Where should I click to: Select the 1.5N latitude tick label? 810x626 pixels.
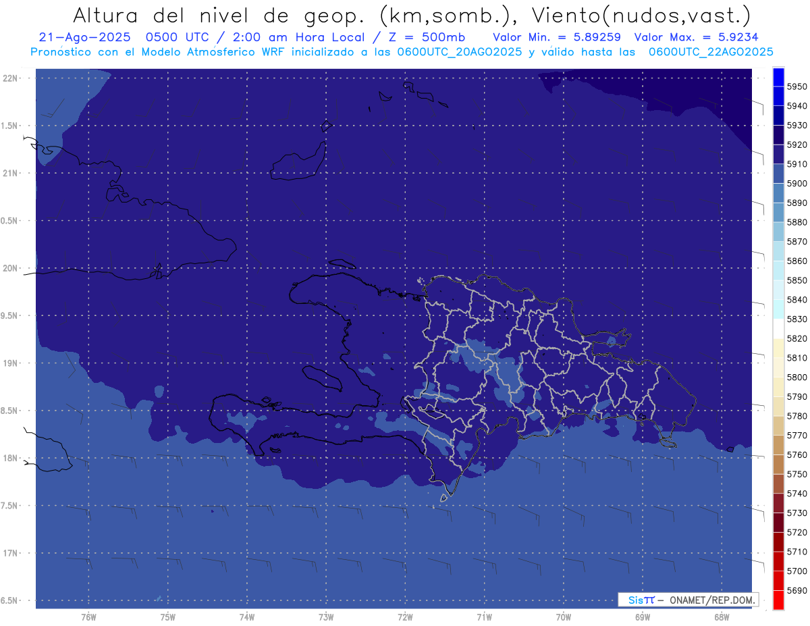point(9,126)
